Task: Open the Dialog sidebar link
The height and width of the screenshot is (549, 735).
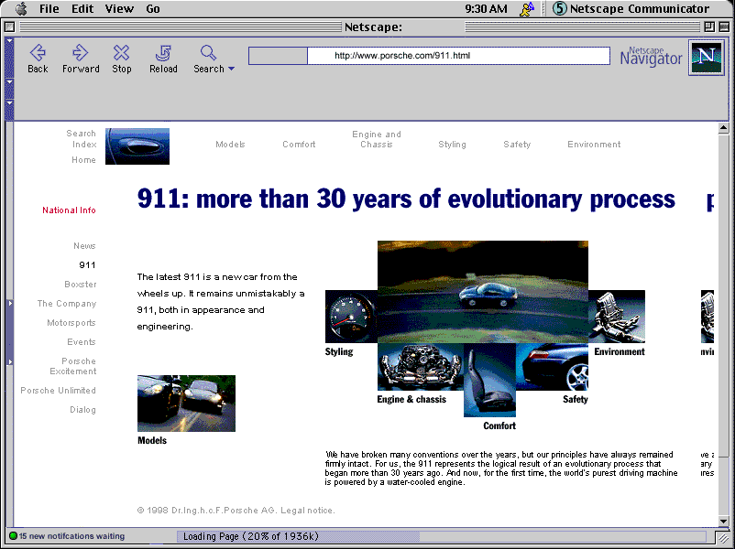Action: pos(83,410)
